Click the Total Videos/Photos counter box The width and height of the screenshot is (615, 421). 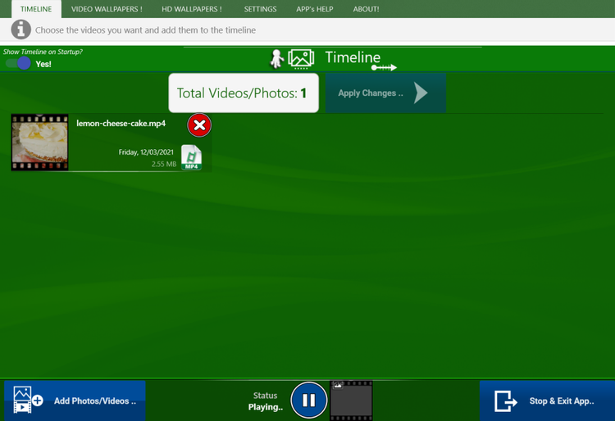244,93
